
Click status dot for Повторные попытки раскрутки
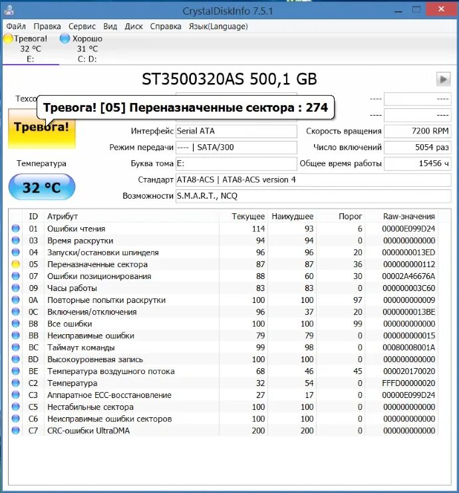coord(15,300)
